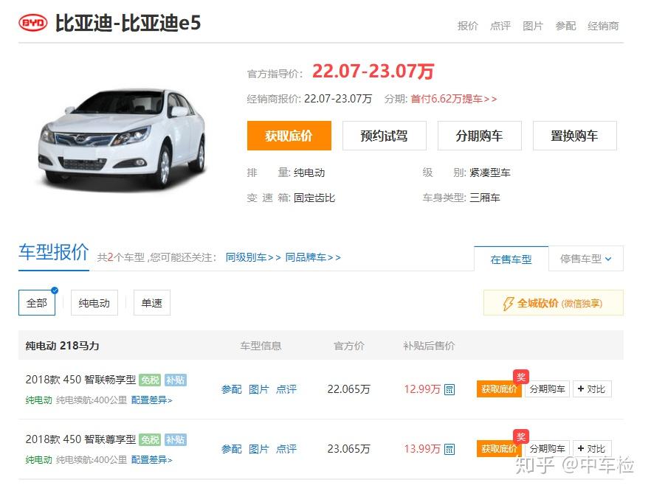
Task: Open 首付6.62万提车 link
Action: pyautogui.click(x=454, y=99)
